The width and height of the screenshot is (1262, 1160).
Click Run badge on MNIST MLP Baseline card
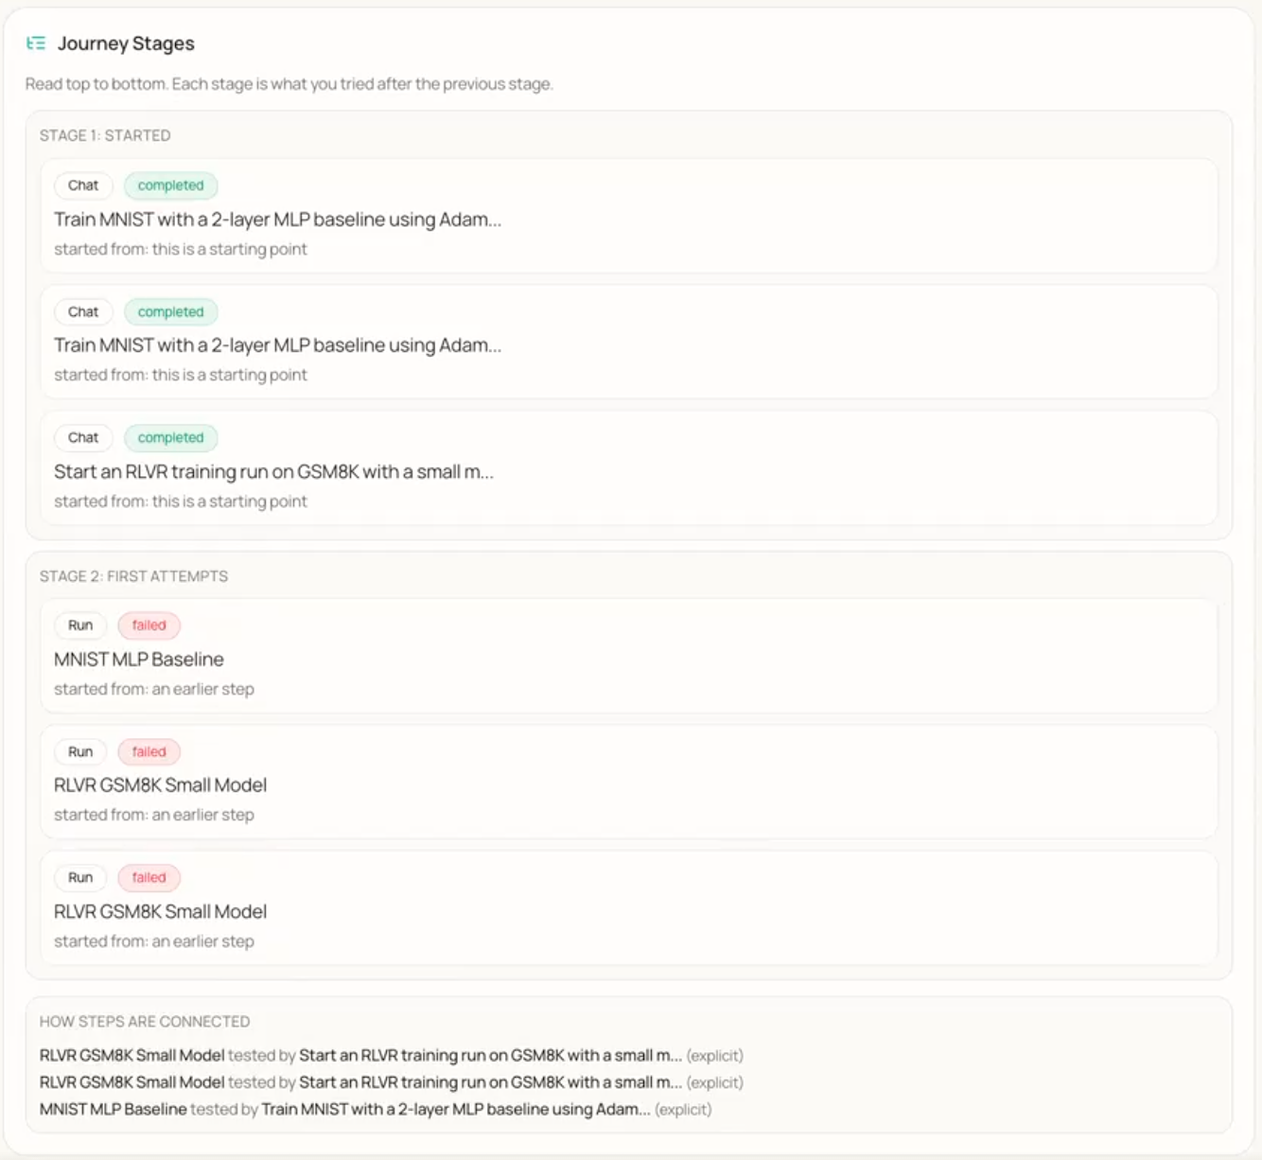coord(80,625)
